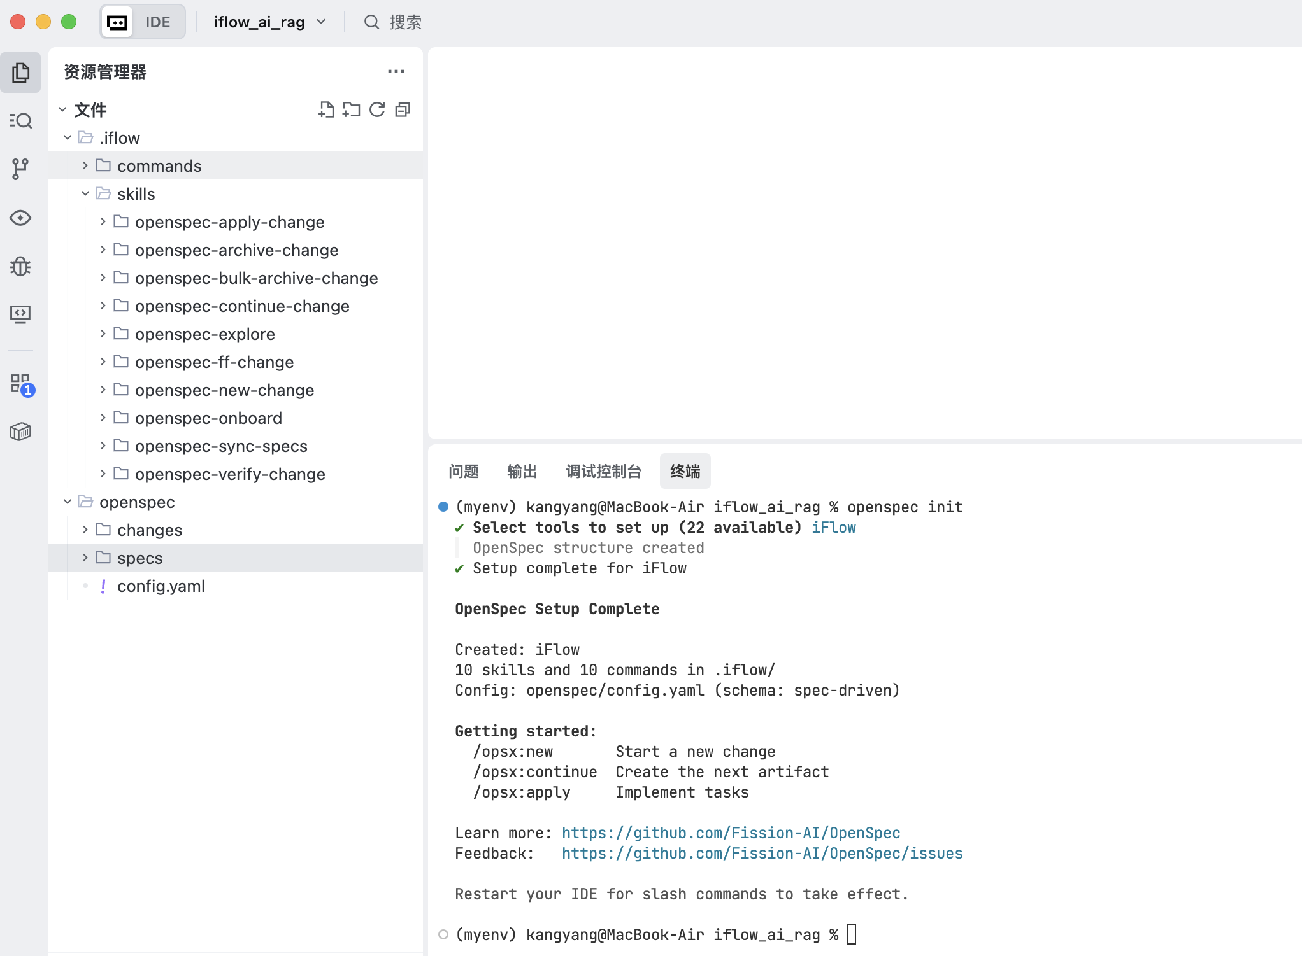Switch to the 问题 tab
The height and width of the screenshot is (956, 1302).
[464, 471]
